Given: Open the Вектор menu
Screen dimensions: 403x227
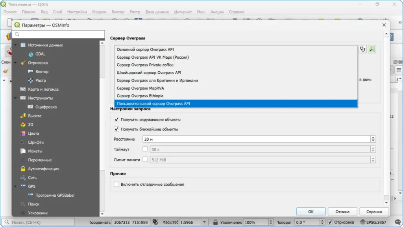Looking at the screenshot, I should (x=118, y=12).
